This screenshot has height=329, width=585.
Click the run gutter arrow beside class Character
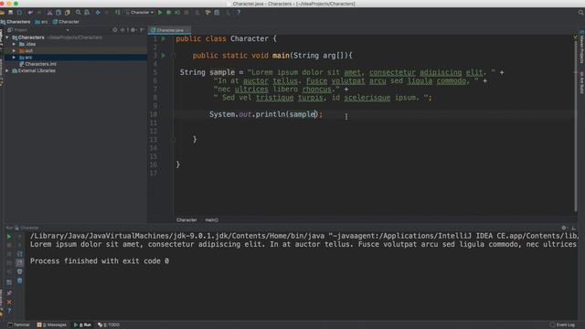[x=164, y=38]
